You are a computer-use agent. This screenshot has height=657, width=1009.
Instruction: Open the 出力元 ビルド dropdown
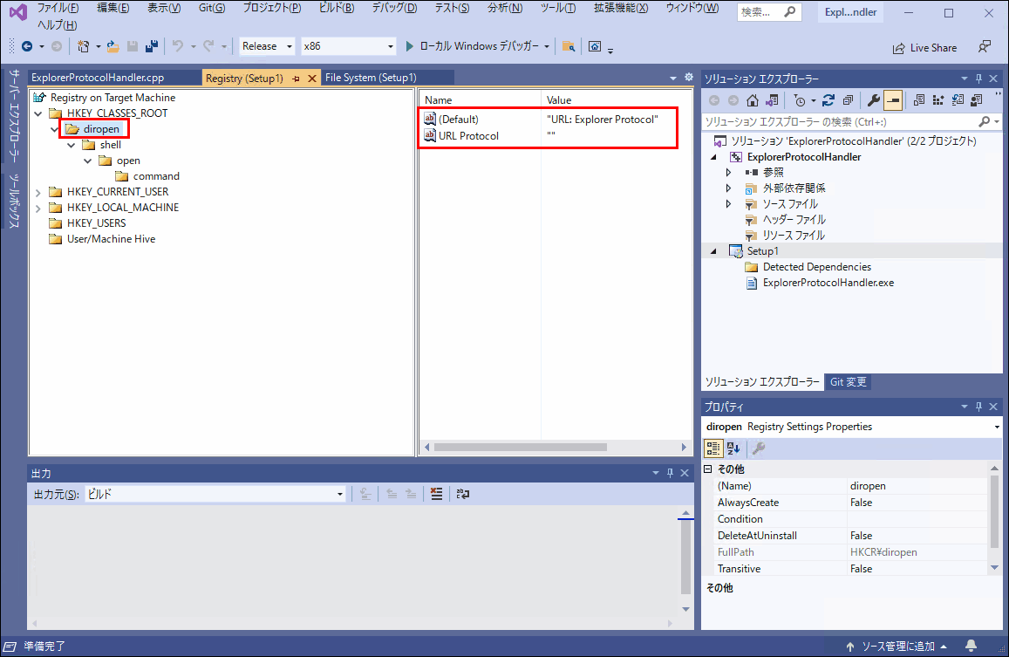[215, 494]
